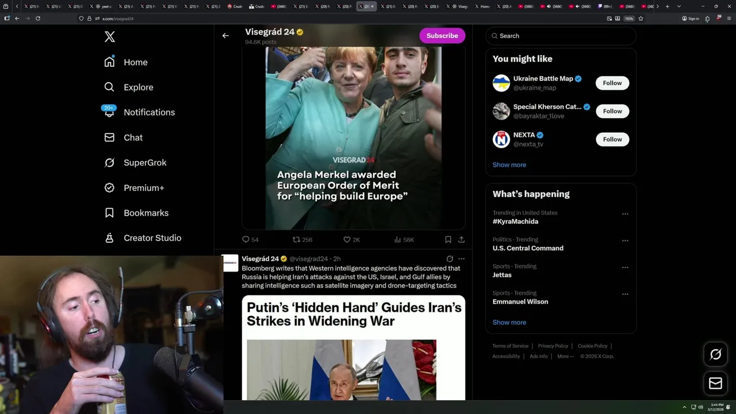Open the Cookie Policy link

point(593,346)
